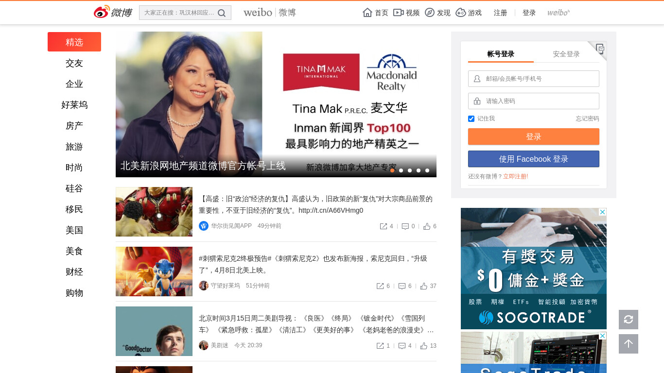Select 购物 category
The width and height of the screenshot is (664, 373).
pos(74,293)
